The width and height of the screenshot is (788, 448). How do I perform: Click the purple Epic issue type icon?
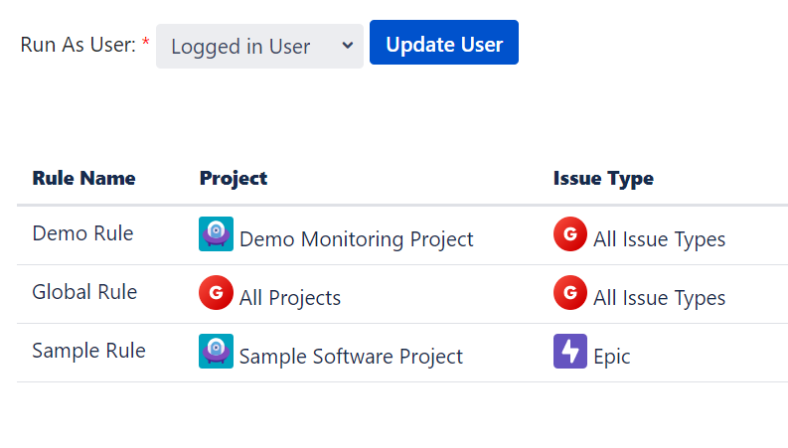point(569,352)
